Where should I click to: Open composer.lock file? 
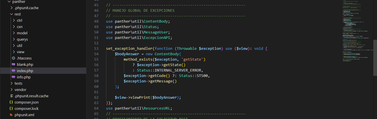27,108
